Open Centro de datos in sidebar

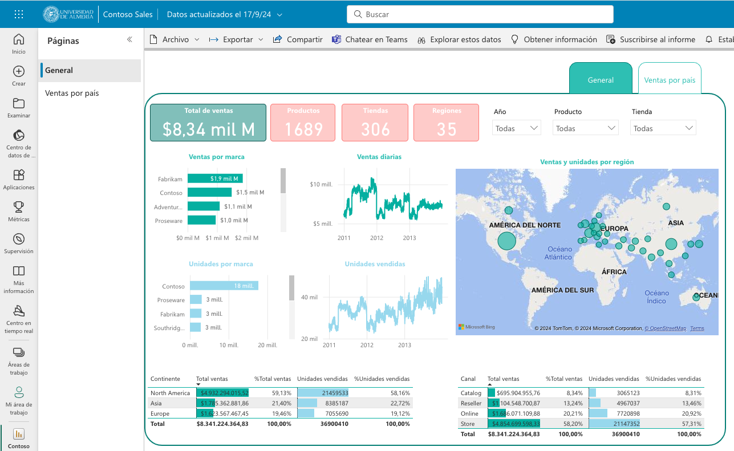[x=19, y=144]
